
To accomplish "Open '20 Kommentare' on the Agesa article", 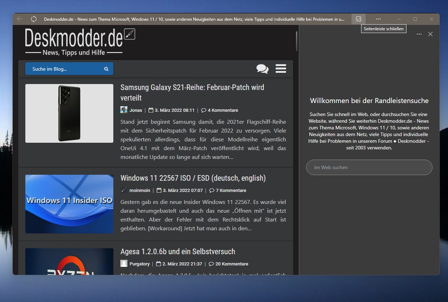I will pos(228,264).
